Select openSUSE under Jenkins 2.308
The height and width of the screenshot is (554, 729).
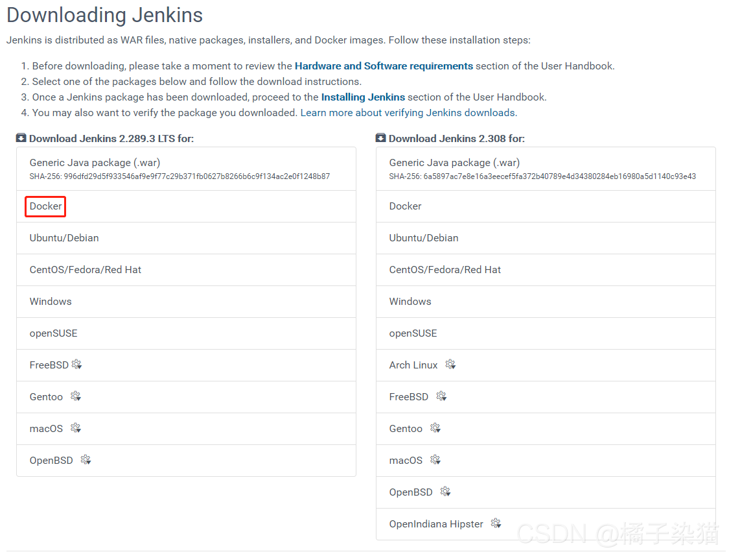click(x=546, y=333)
